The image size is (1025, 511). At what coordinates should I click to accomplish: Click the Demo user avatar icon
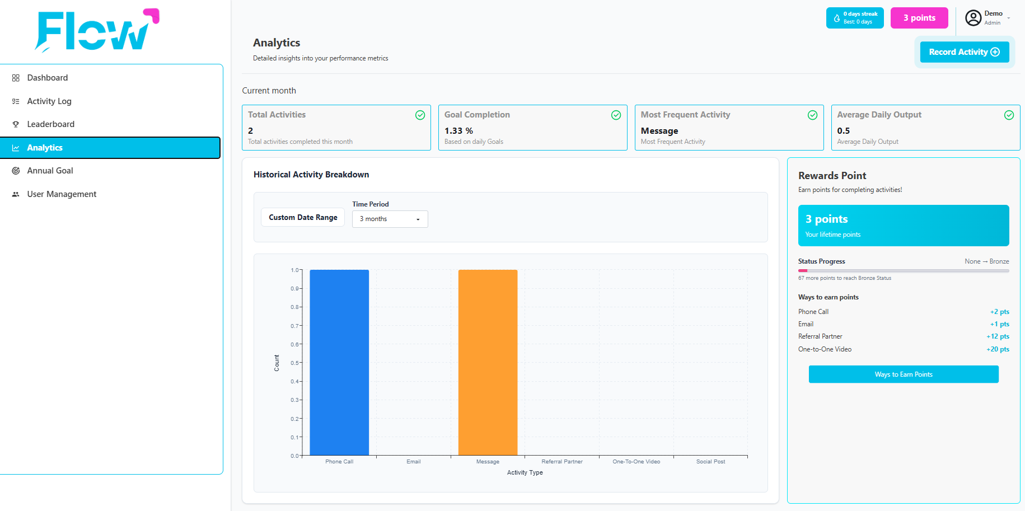[x=973, y=18]
